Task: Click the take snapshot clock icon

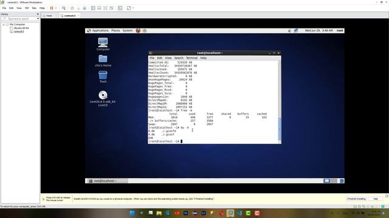Action: 72,8
